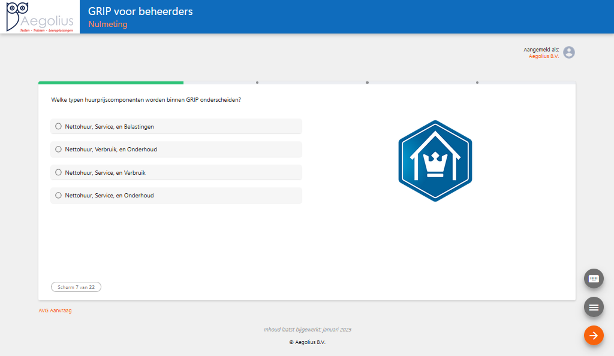Click the 'Scherm 7 van 22' indicator
Image resolution: width=614 pixels, height=356 pixels.
[76, 287]
